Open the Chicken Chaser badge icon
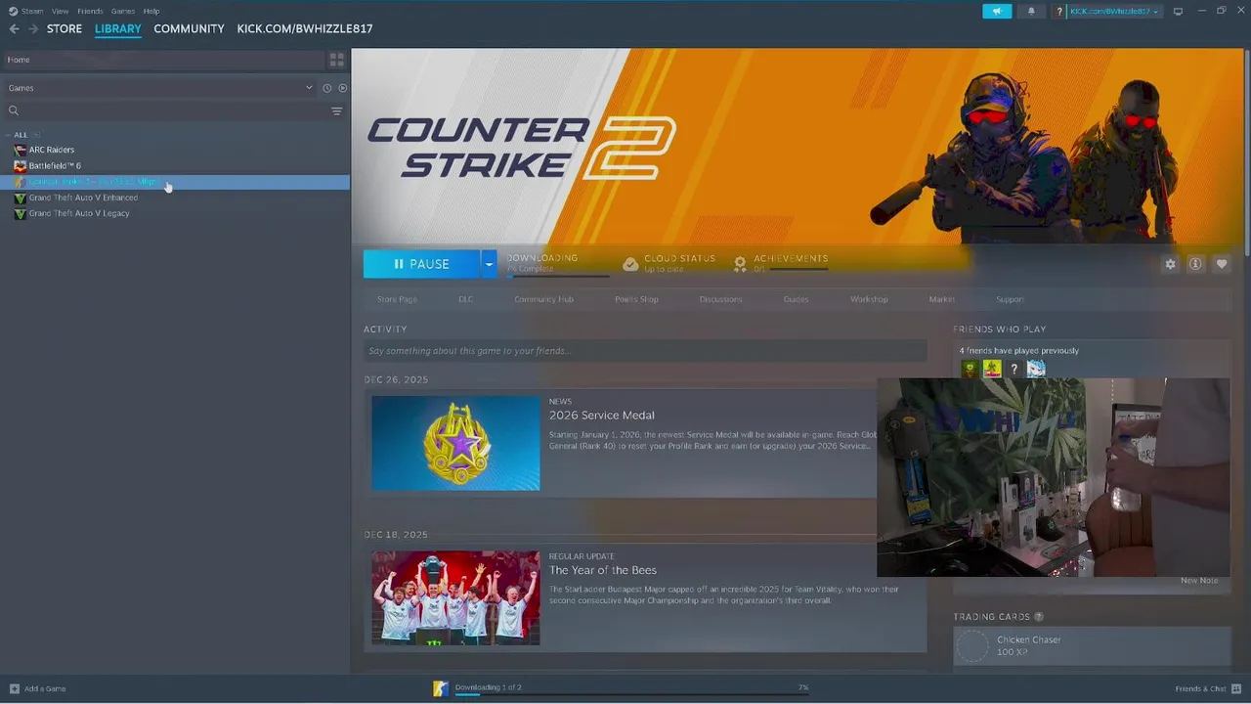Viewport: 1251px width, 704px height. (972, 646)
